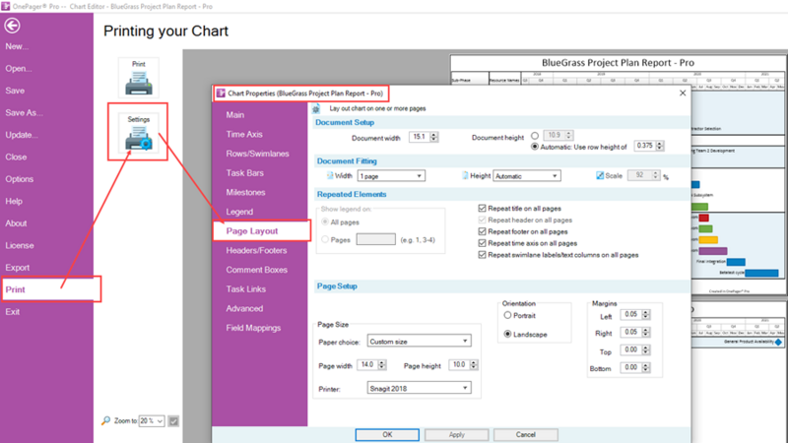The image size is (788, 443).
Task: Select Automatic row height radio button
Action: 535,147
